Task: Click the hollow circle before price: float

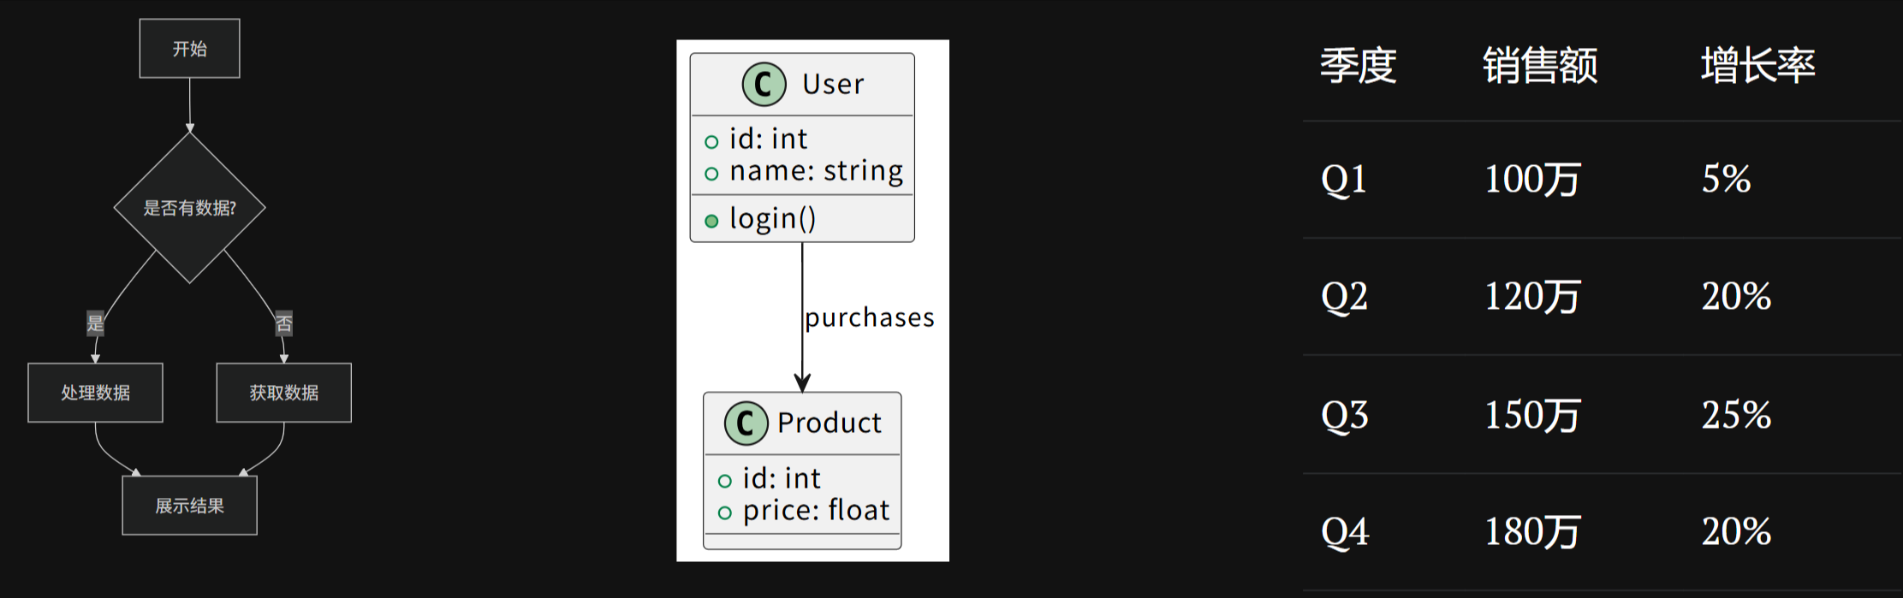Action: point(725,512)
